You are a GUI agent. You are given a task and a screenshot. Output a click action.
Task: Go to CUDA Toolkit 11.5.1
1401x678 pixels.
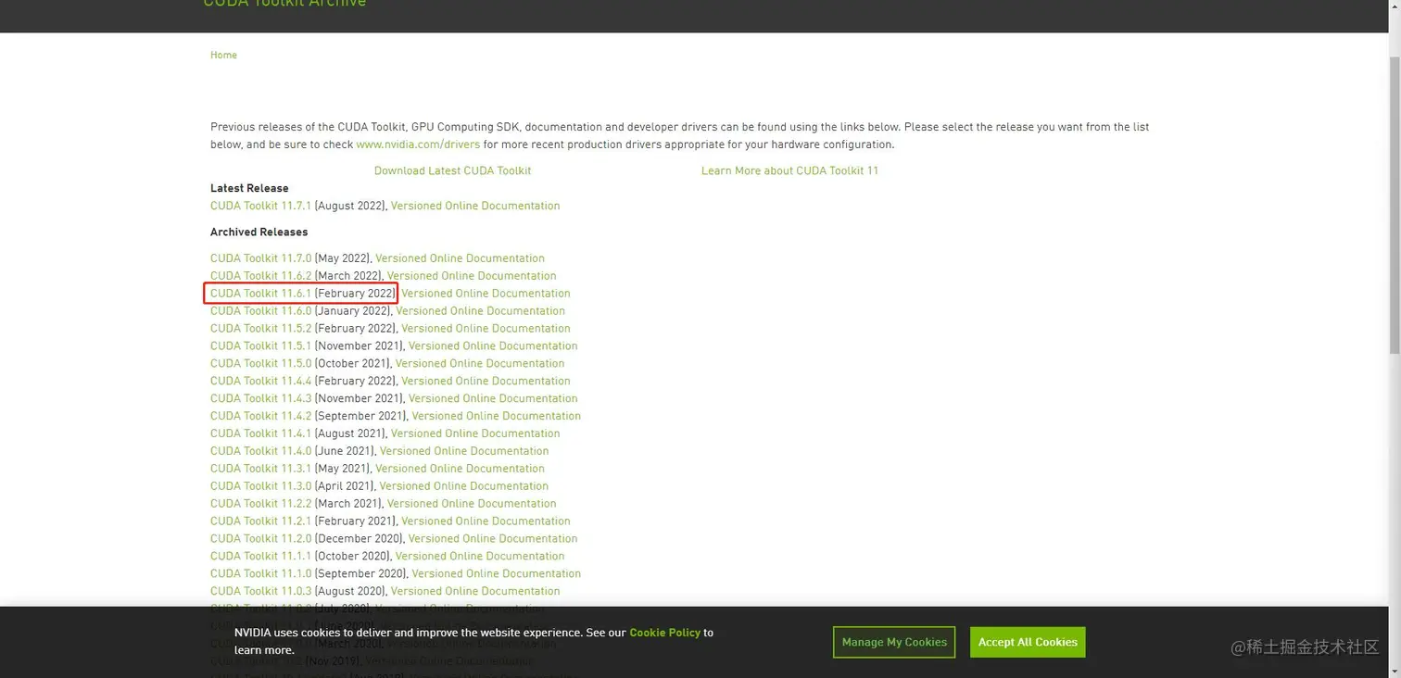(260, 346)
